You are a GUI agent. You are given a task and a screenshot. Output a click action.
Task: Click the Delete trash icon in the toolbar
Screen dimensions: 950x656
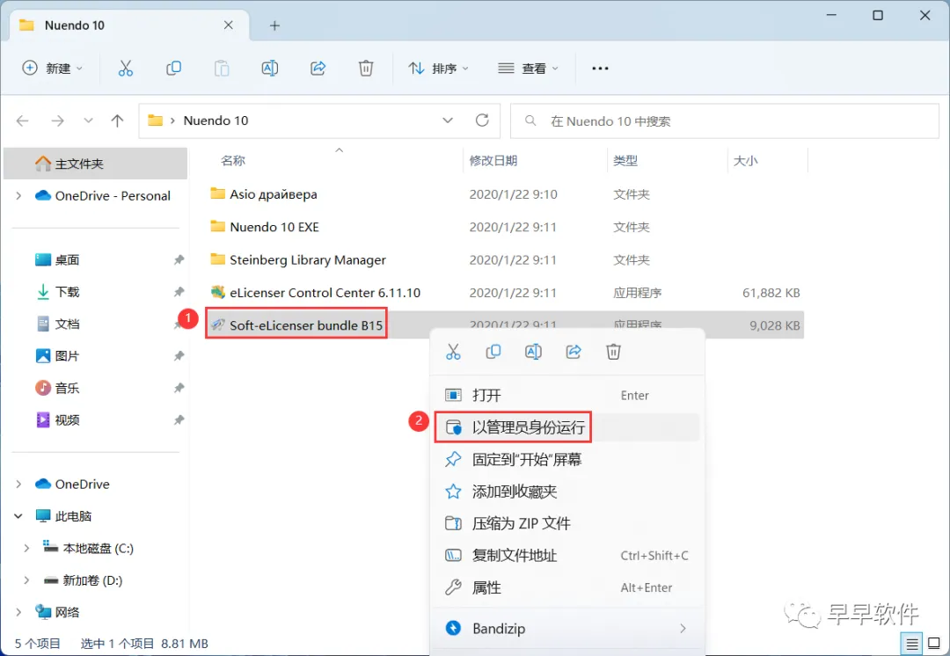366,69
